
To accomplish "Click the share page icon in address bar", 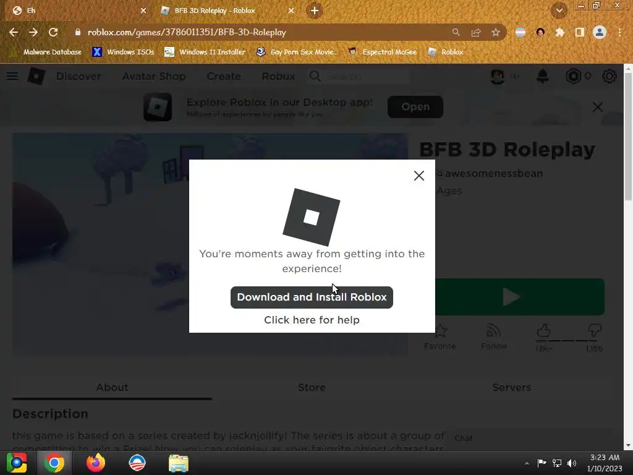I will click(476, 32).
